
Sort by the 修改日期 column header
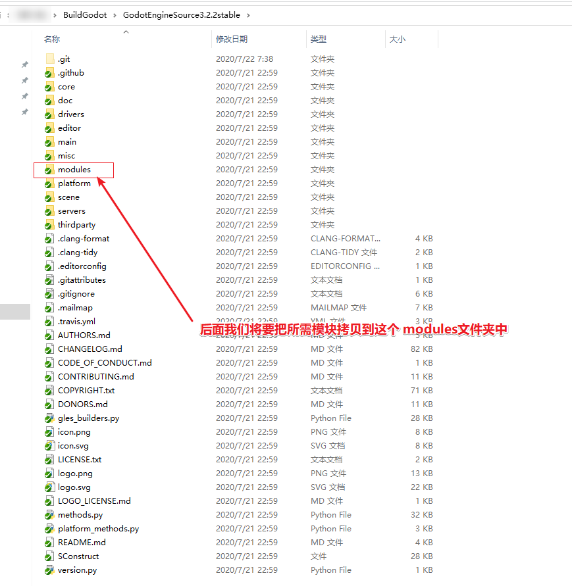click(232, 39)
